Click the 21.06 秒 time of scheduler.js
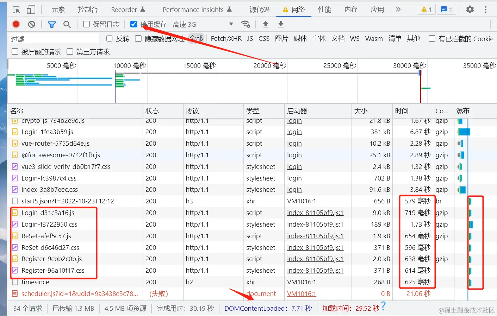497x316 pixels. [418, 294]
